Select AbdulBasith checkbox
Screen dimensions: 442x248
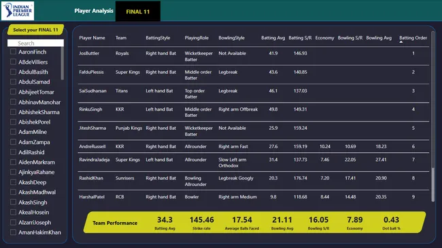click(x=13, y=72)
